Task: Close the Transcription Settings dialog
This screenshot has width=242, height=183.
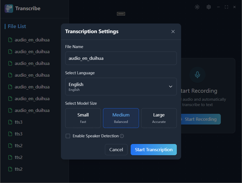Action: [173, 32]
